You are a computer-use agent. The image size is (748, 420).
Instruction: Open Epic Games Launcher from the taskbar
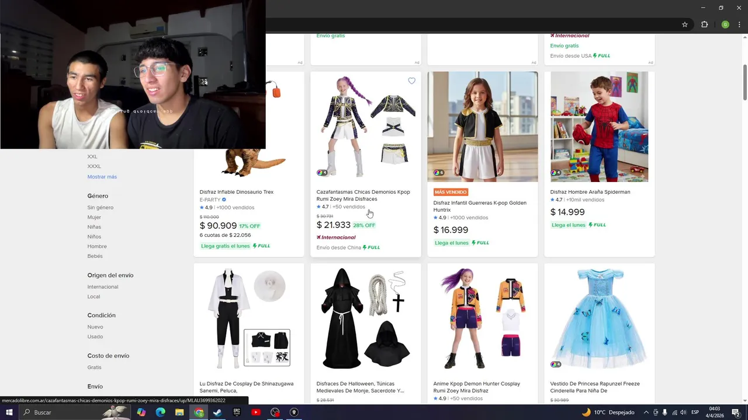click(x=237, y=412)
